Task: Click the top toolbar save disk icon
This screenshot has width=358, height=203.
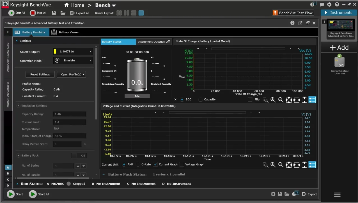Action: point(54,13)
